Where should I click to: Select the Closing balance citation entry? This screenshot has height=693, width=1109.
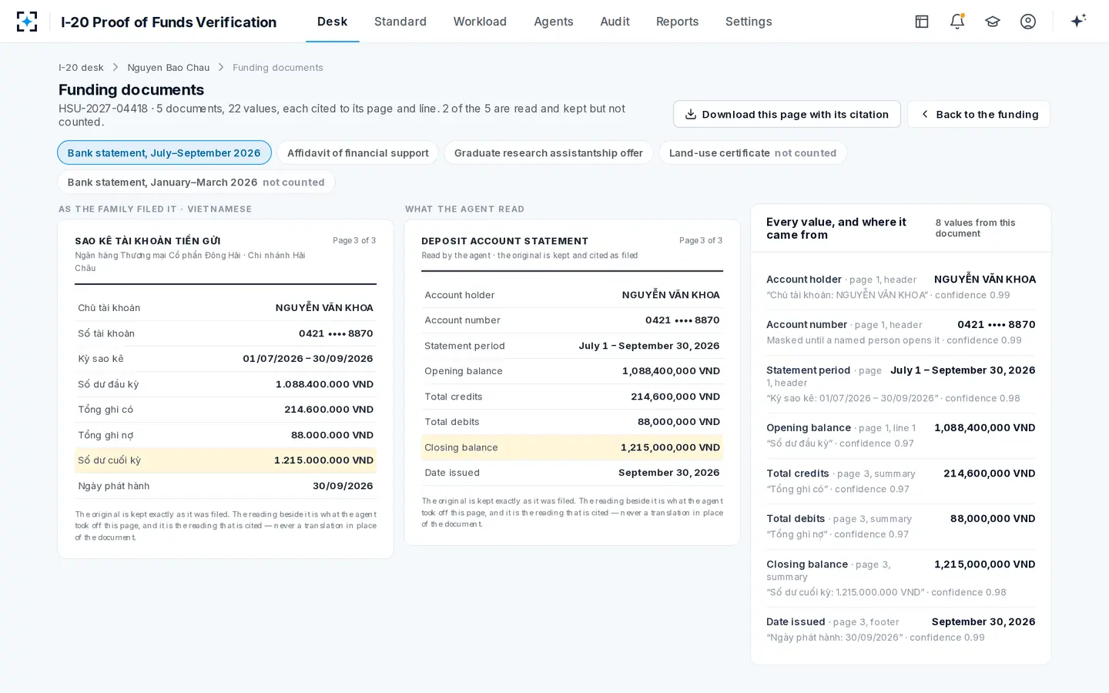(x=901, y=577)
